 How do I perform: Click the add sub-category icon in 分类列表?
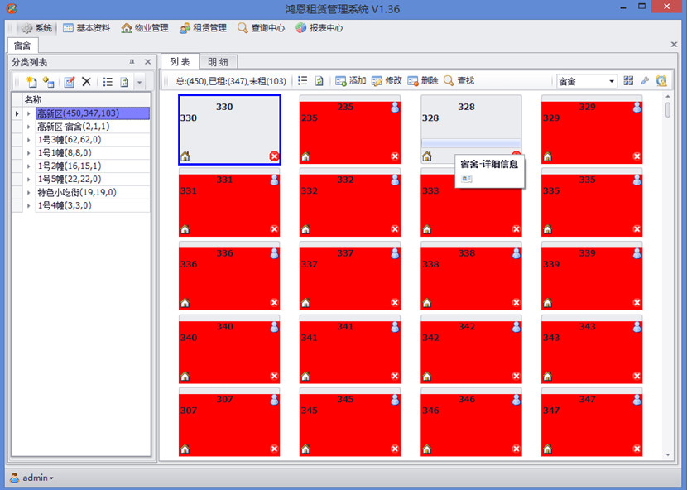(x=48, y=82)
